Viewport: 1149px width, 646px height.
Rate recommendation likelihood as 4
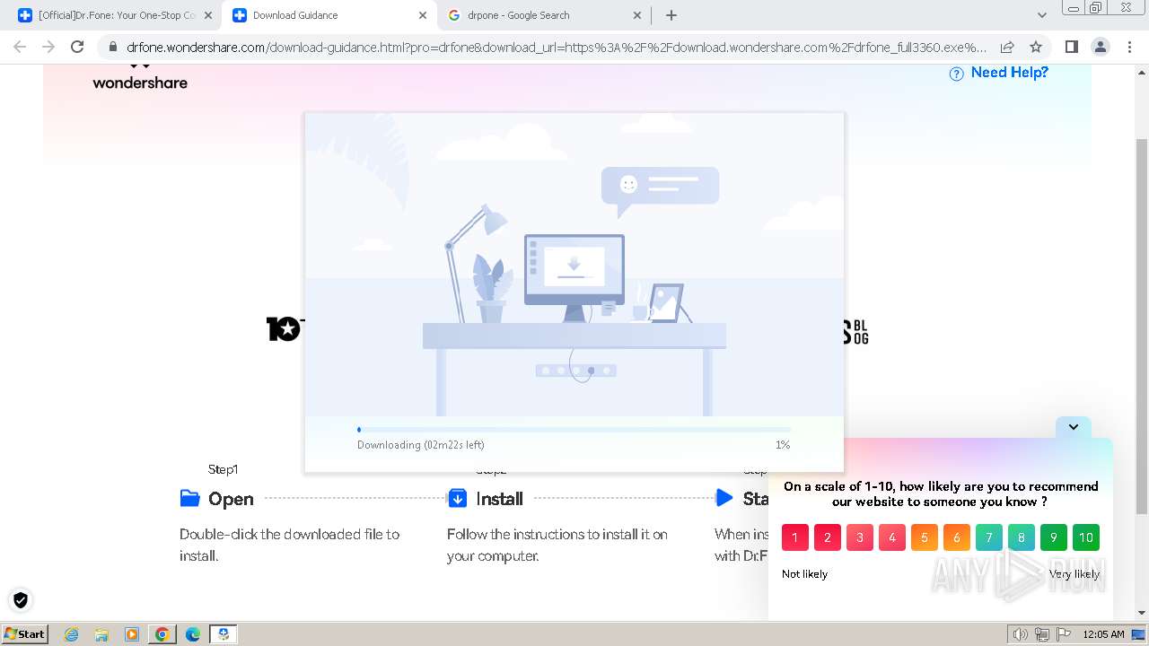[892, 537]
